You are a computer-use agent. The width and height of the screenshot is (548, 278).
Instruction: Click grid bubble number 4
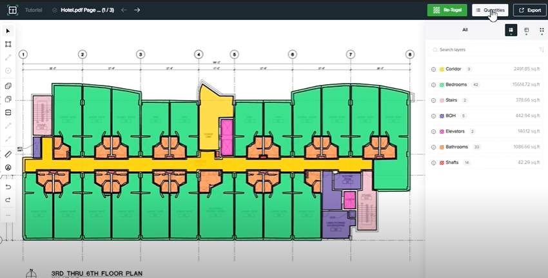pos(199,55)
